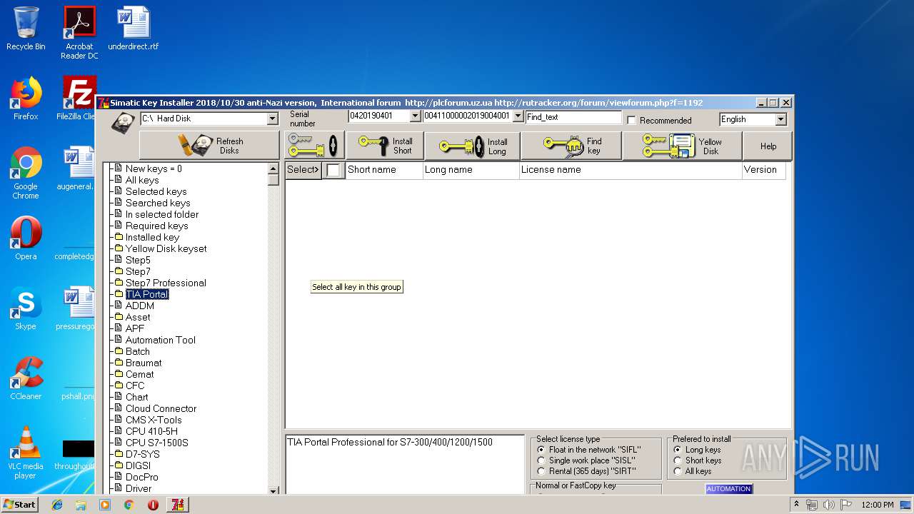
Task: Sort by the Short name column
Action: (x=384, y=170)
